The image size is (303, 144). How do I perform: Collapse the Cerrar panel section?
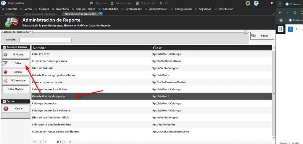coord(4,101)
